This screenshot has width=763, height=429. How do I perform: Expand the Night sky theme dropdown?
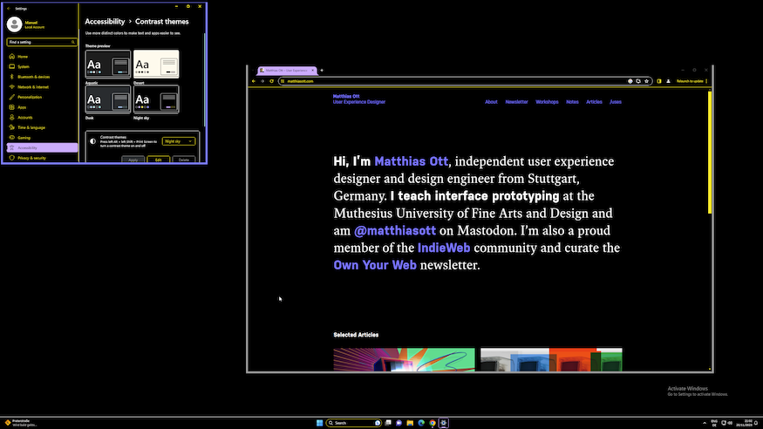(x=179, y=141)
